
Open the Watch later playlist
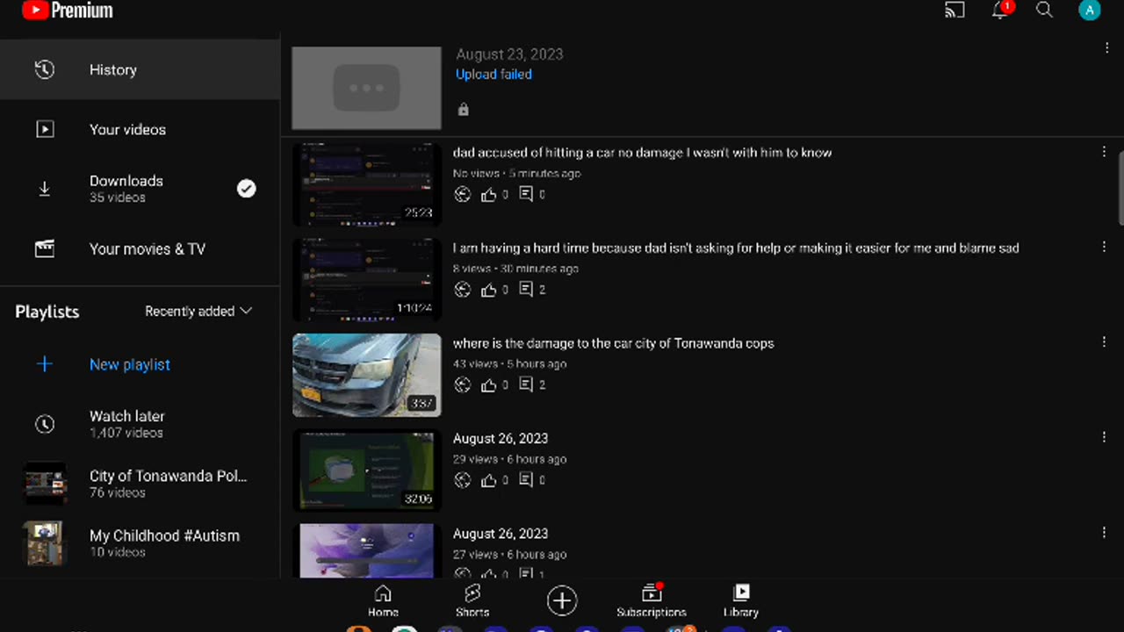[x=140, y=424]
